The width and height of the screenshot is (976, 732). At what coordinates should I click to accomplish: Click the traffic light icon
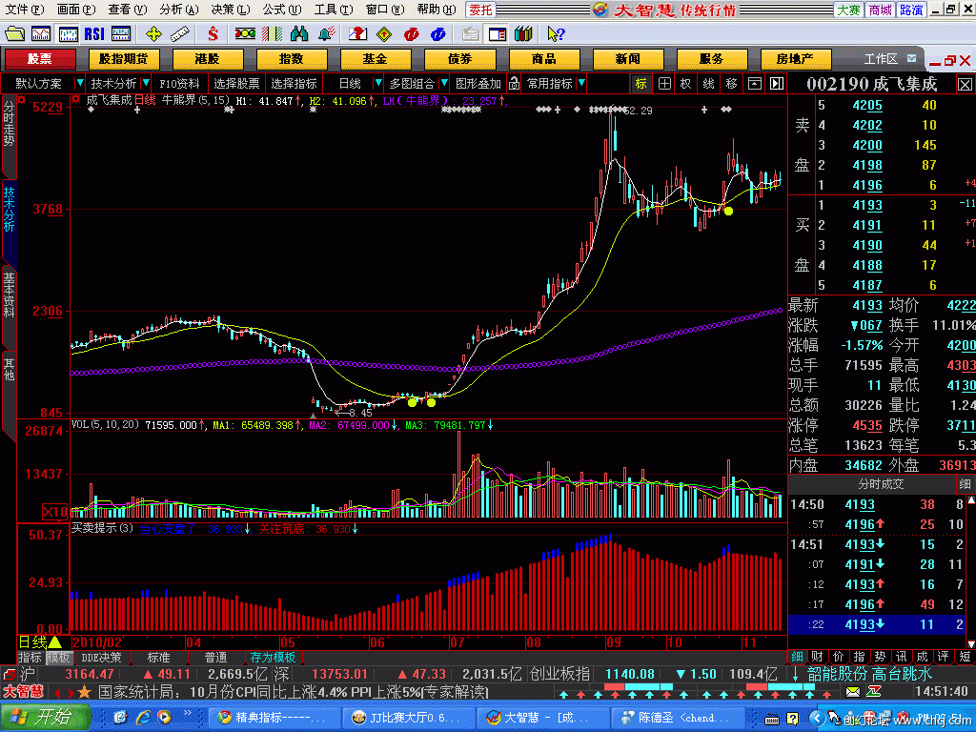pyautogui.click(x=245, y=33)
